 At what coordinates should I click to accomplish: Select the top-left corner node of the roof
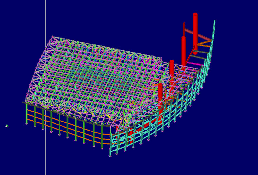(x=53, y=37)
